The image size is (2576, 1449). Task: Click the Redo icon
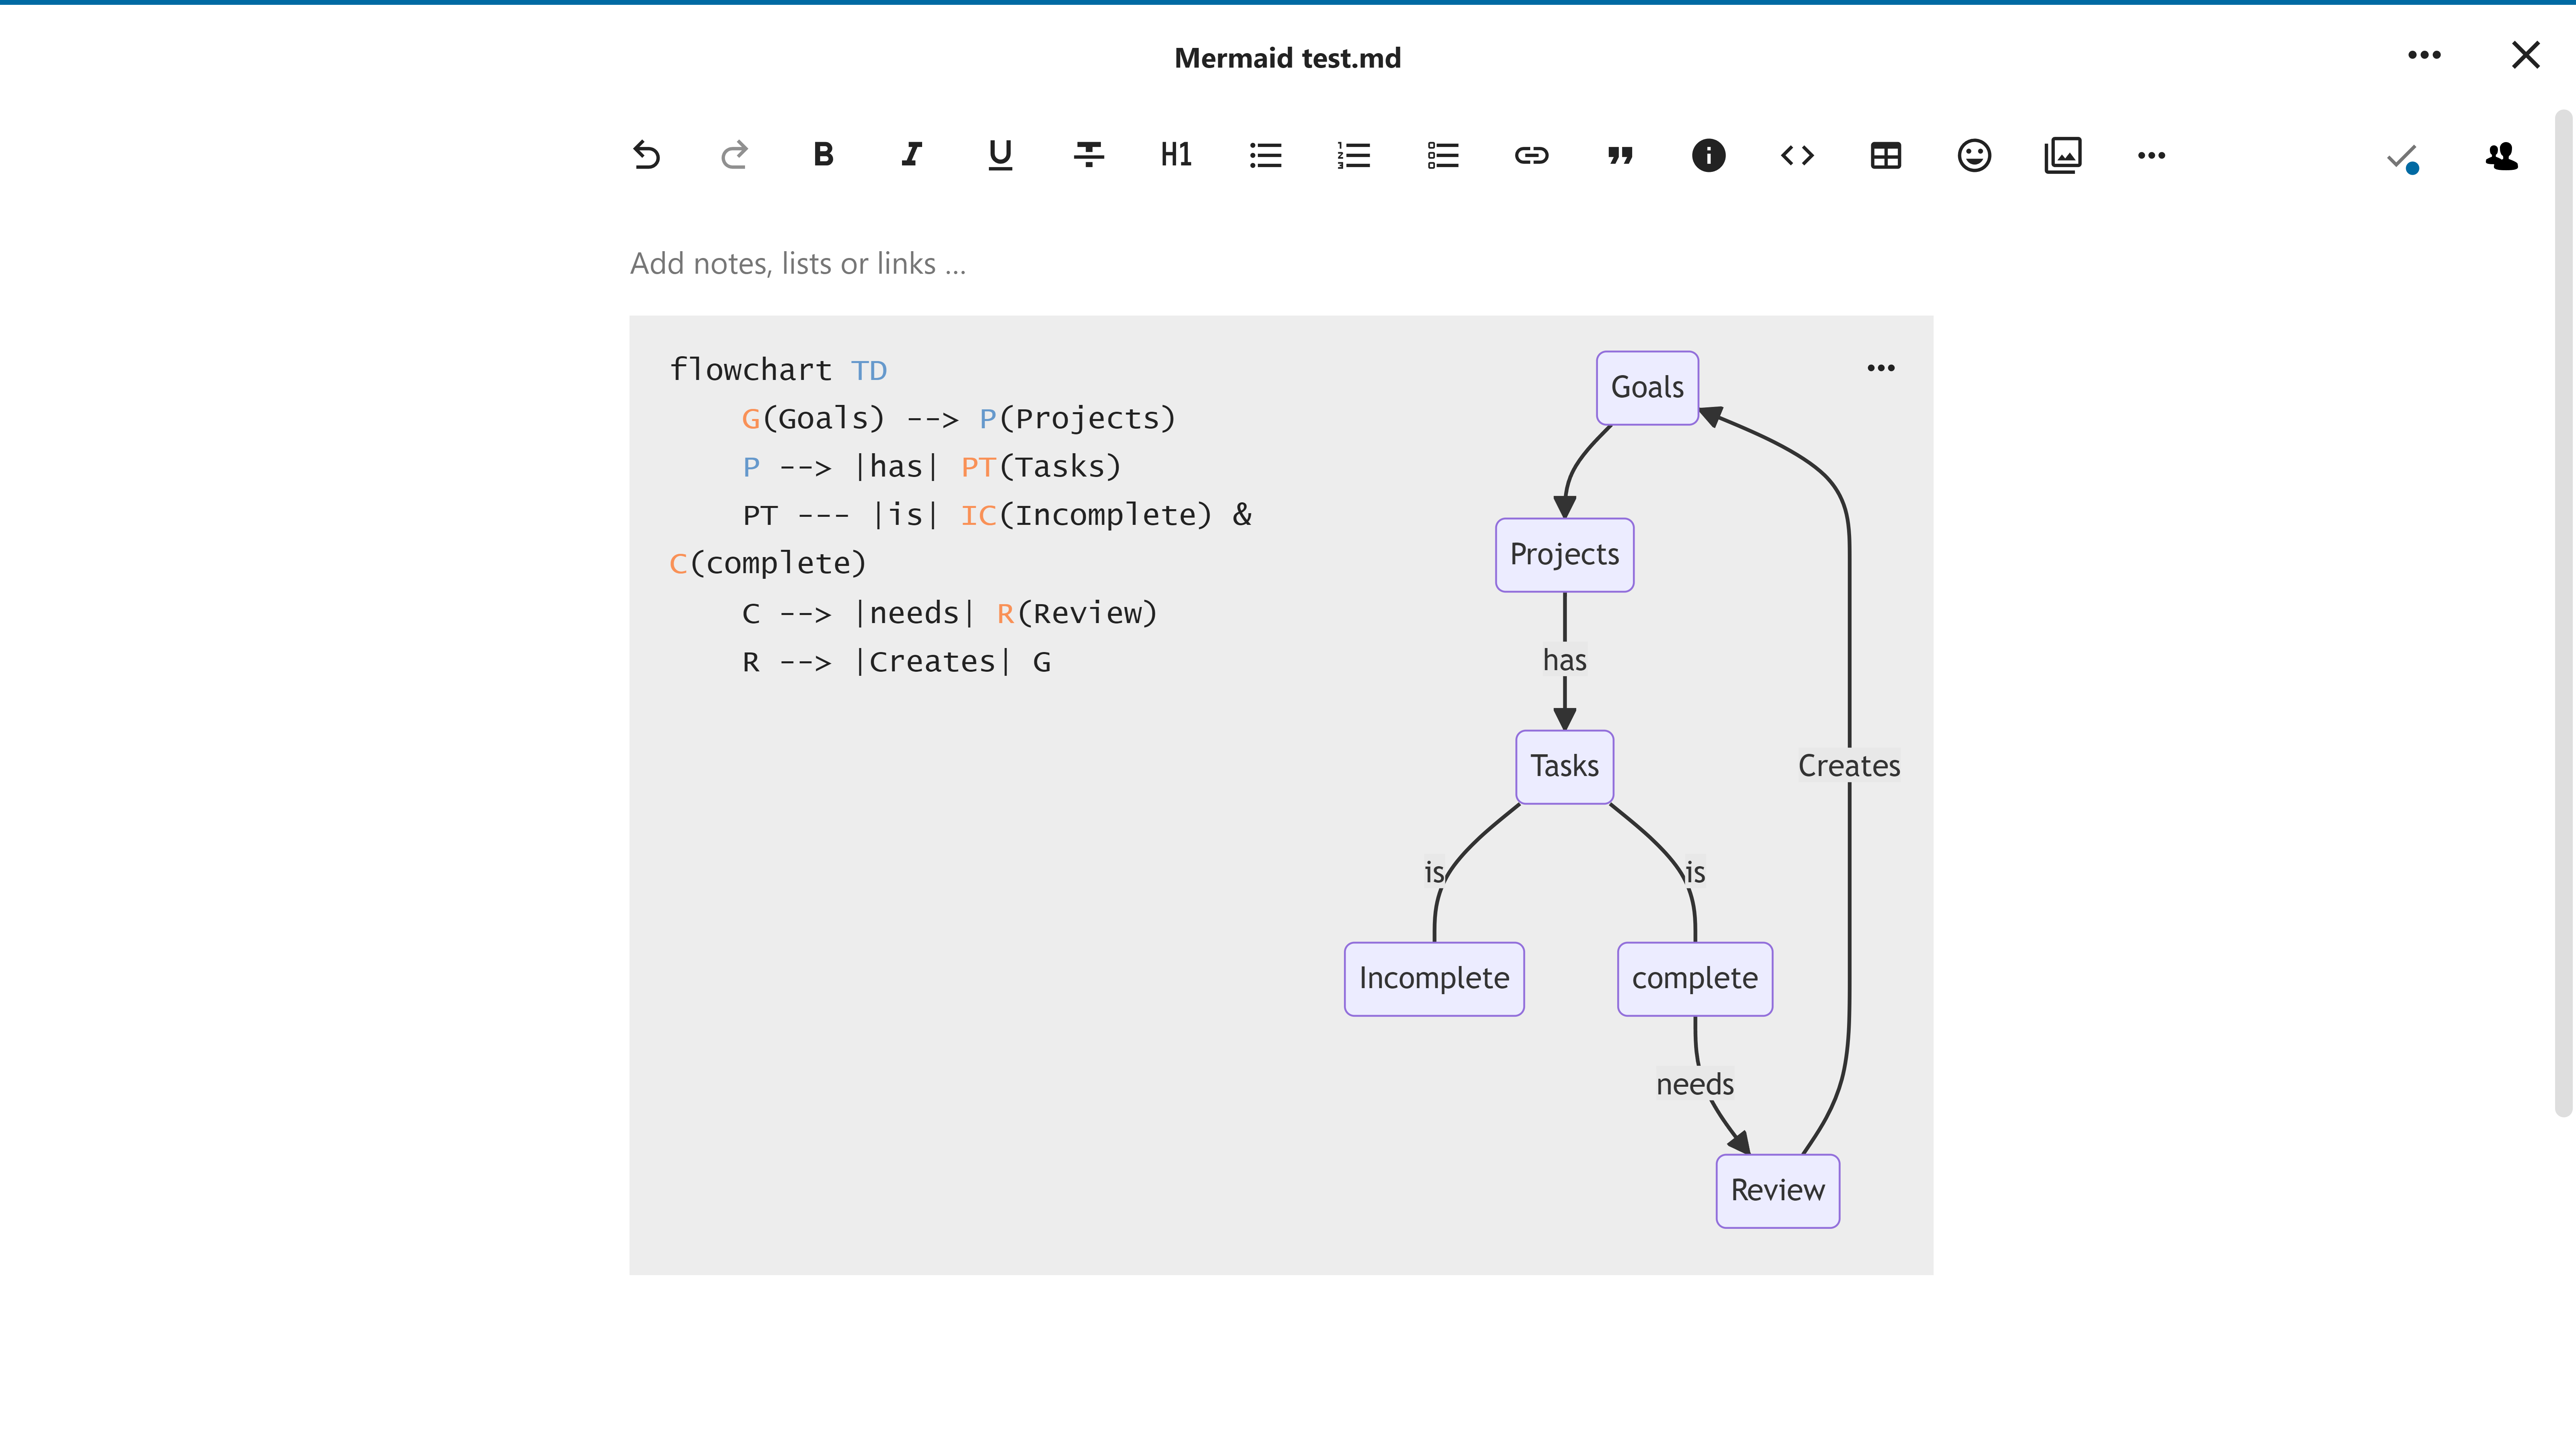(x=734, y=155)
